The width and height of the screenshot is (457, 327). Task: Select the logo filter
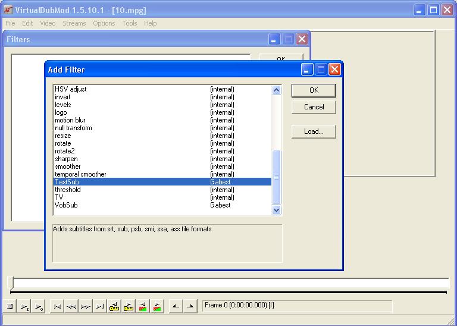click(x=162, y=112)
